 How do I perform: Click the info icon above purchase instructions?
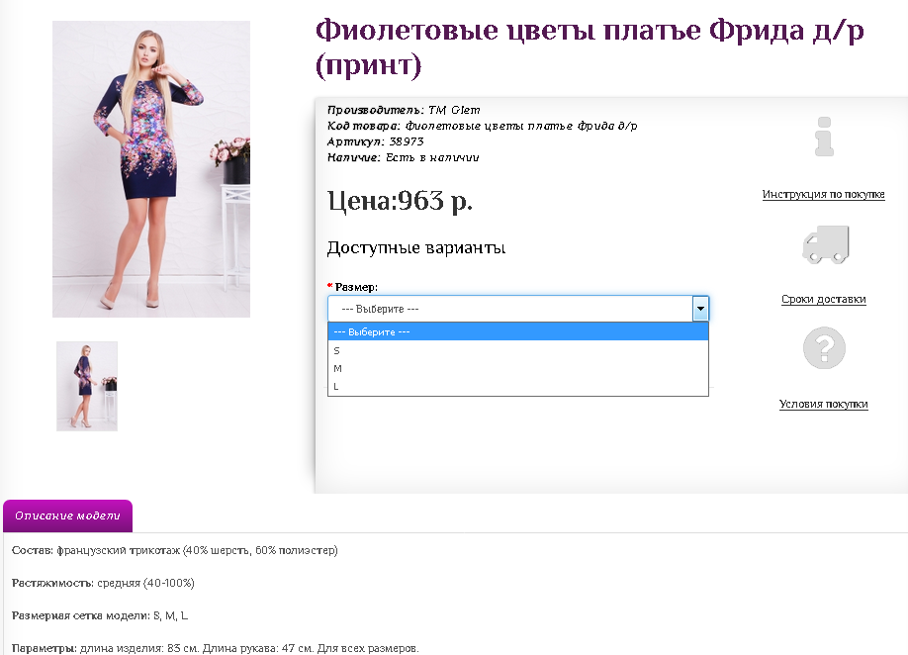click(824, 137)
